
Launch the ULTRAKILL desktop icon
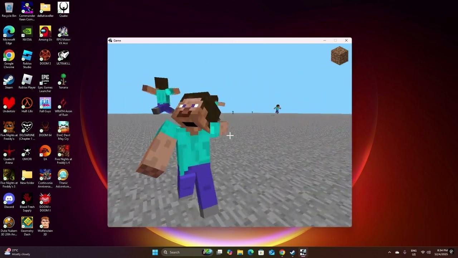(63, 58)
